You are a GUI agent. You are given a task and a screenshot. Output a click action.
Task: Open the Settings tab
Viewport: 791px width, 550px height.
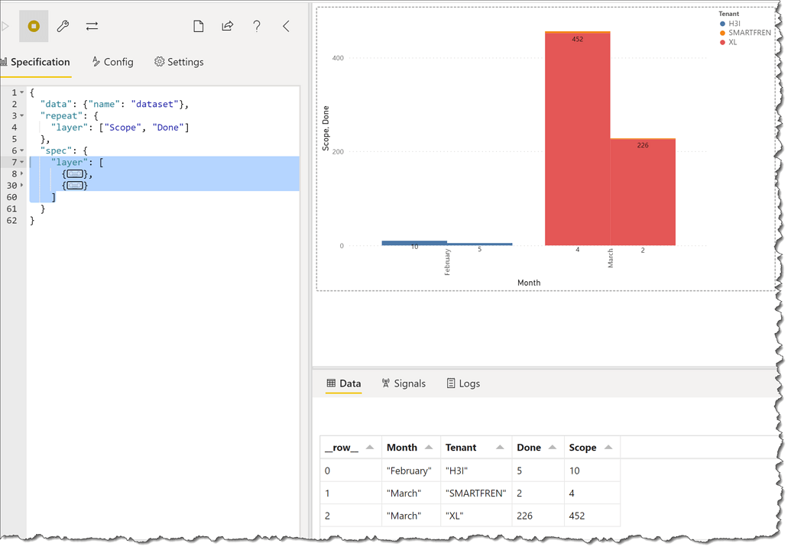179,62
